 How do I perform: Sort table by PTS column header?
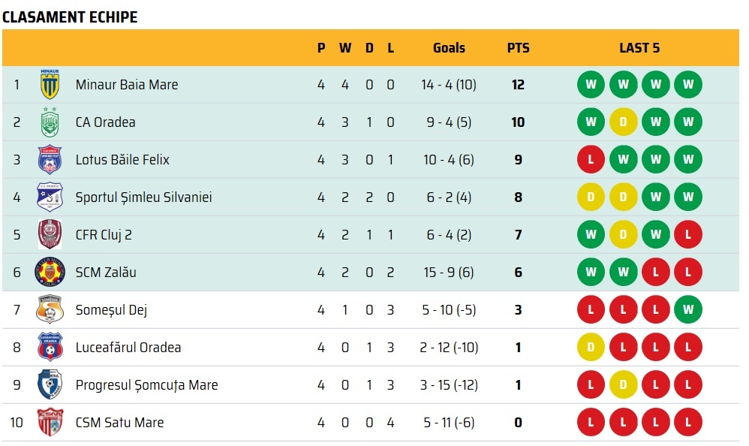(x=518, y=48)
